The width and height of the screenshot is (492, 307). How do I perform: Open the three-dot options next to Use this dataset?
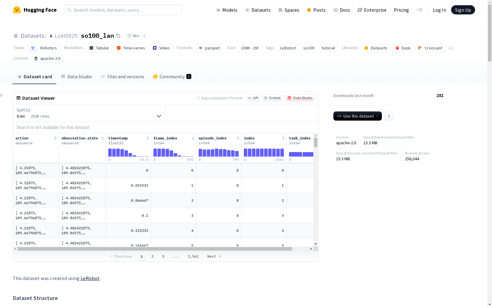tap(389, 116)
